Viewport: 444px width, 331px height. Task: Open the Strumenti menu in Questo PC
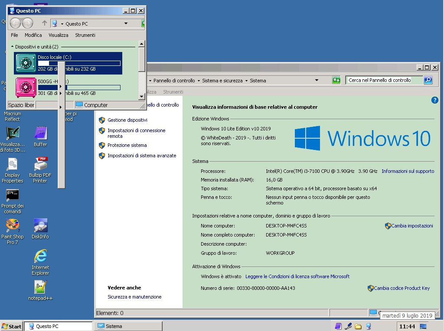[x=85, y=35]
